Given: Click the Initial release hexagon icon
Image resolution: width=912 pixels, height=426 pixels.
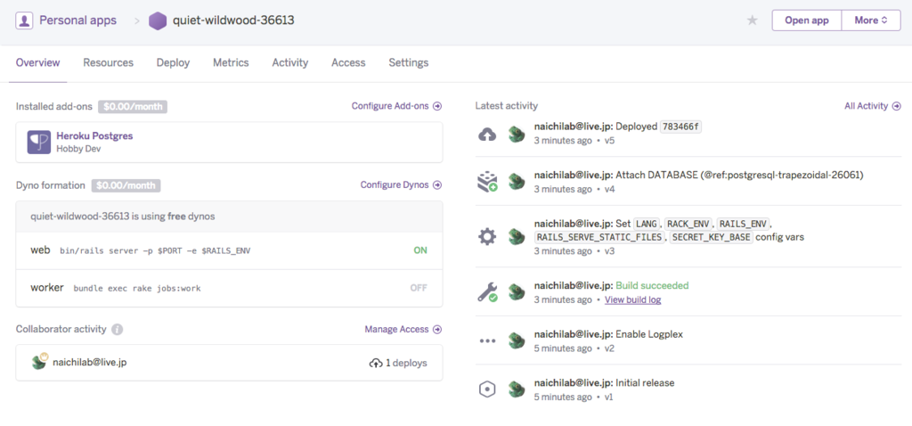Looking at the screenshot, I should (x=487, y=389).
